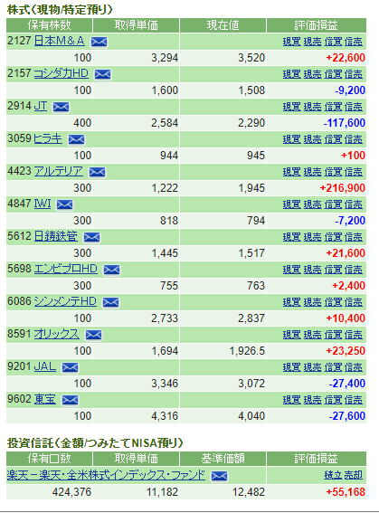Click the mail icon beside 楽天・全米株式インデックス・ファンド
The image size is (379, 513).
pos(219,476)
